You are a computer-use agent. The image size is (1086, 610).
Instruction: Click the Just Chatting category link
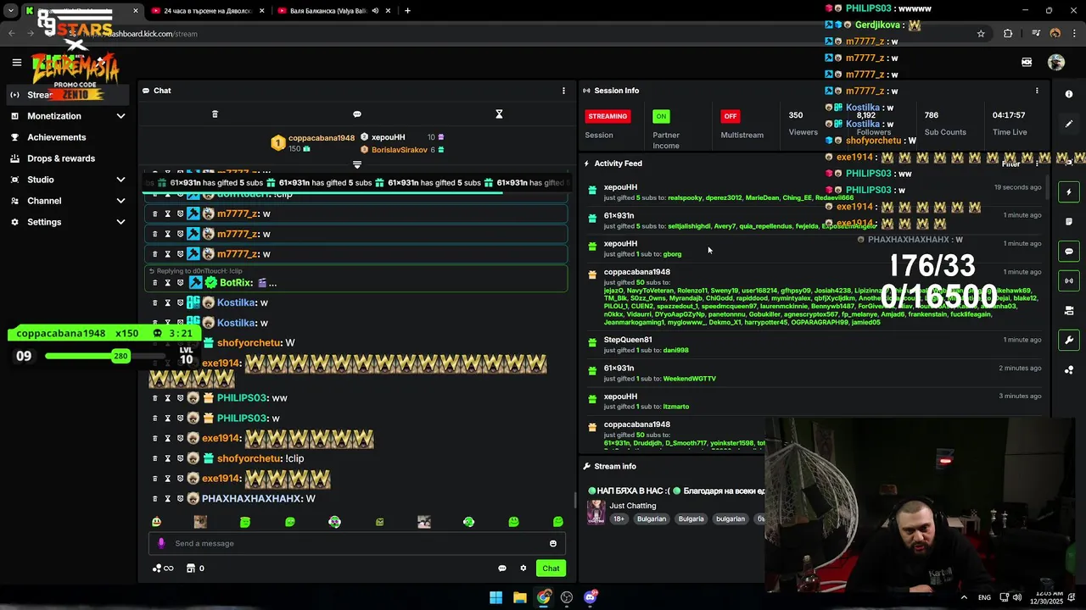pos(632,506)
